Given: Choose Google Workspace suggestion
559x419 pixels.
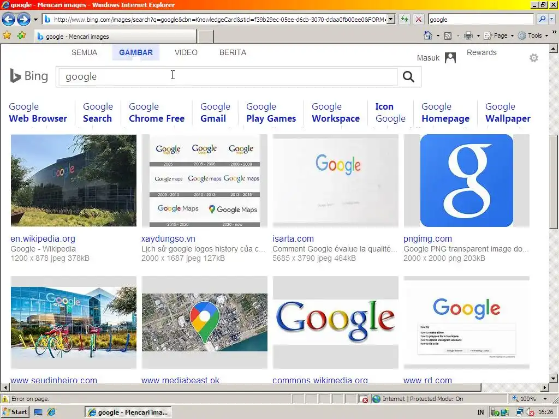Looking at the screenshot, I should [x=336, y=112].
